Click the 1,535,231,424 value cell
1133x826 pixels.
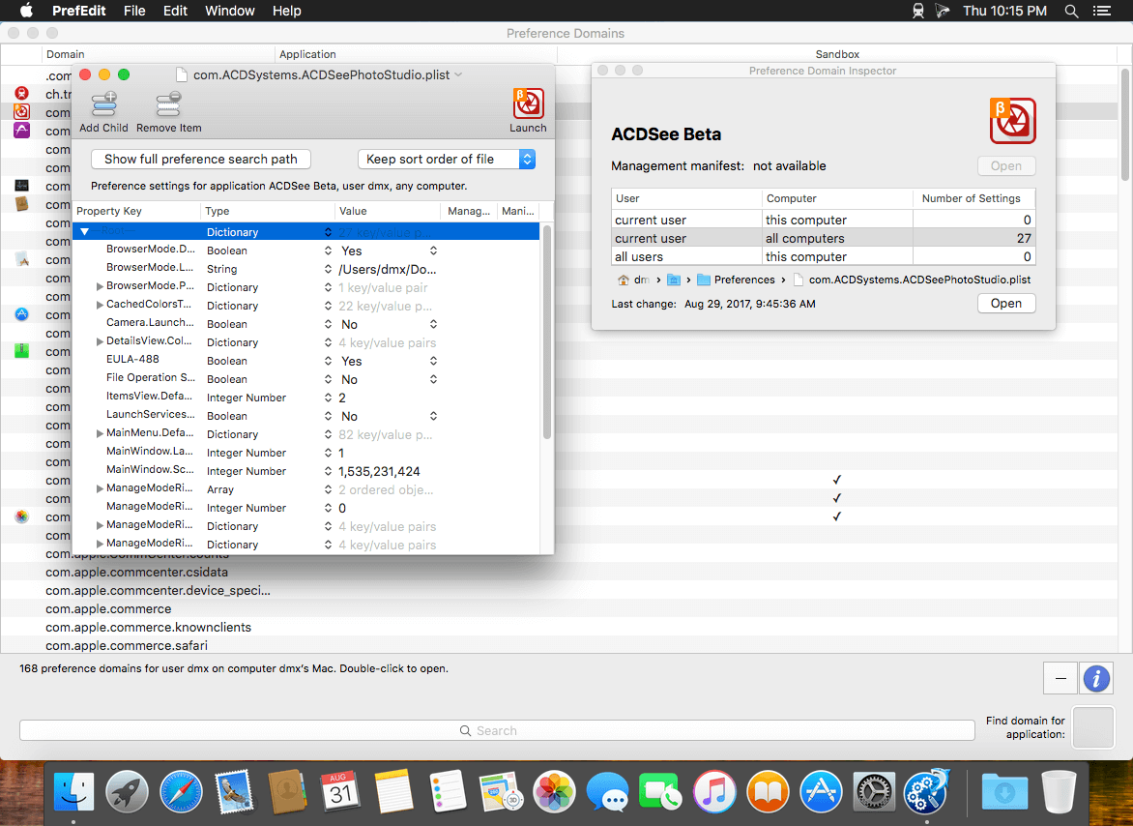[379, 471]
